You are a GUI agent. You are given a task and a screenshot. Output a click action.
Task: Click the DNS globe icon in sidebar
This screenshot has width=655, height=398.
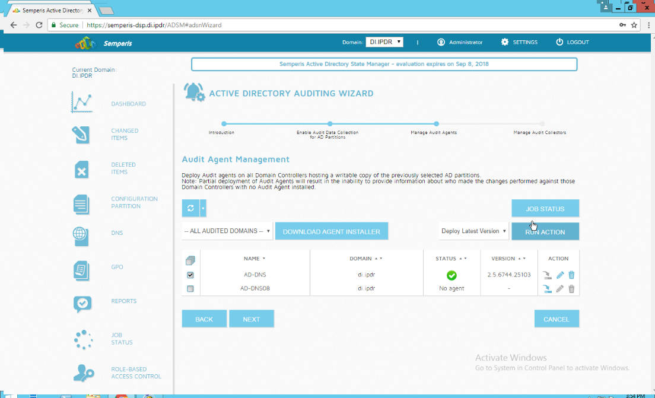pyautogui.click(x=81, y=236)
